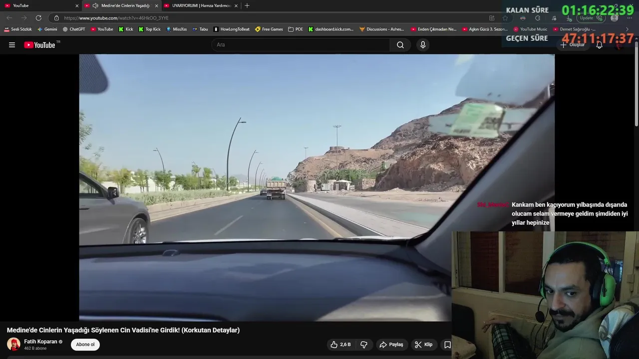The image size is (639, 359).
Task: Click the browser Update button
Action: tap(592, 18)
